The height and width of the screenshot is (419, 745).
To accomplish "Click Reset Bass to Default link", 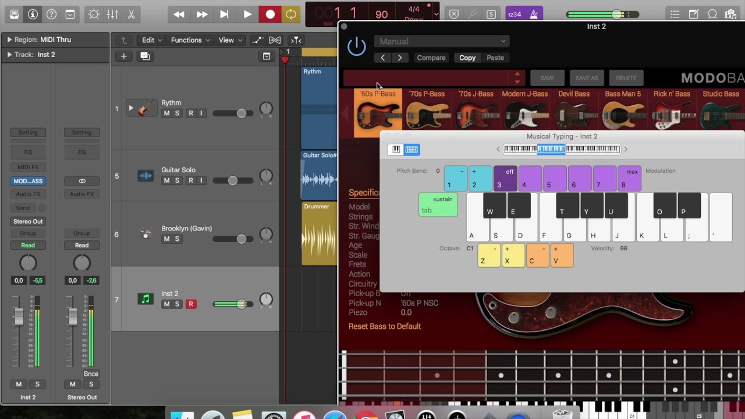I will click(385, 326).
